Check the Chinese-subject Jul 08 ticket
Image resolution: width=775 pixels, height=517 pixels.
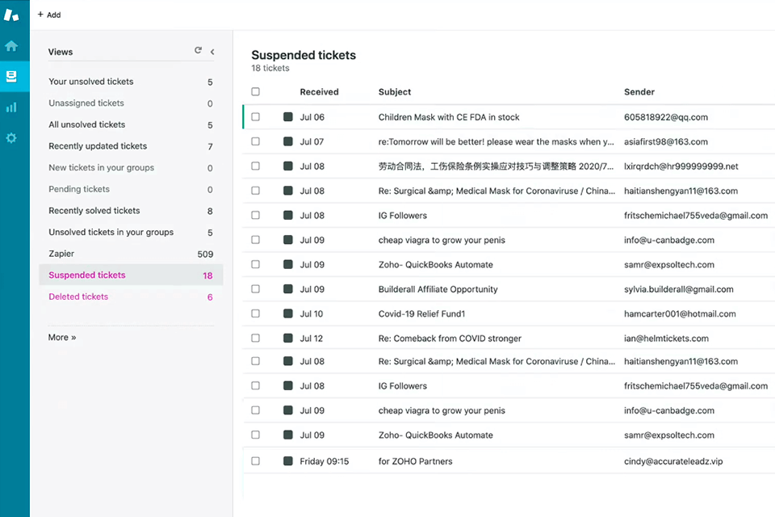coord(256,166)
